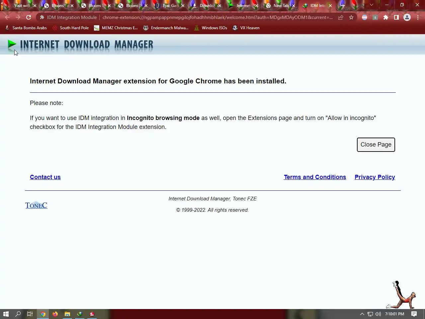Share this page using the share icon

[341, 17]
